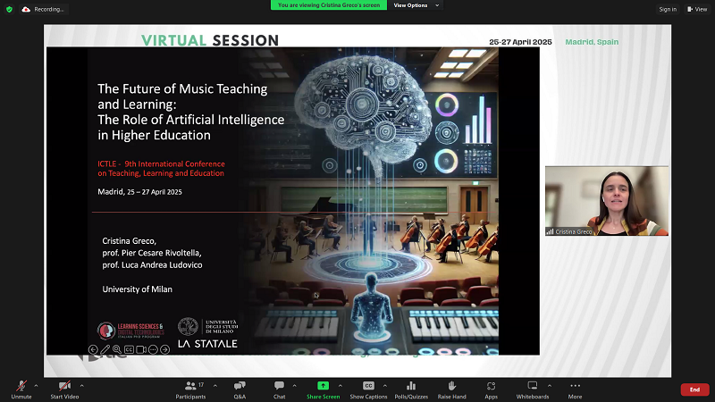Open the View layout menu

pyautogui.click(x=697, y=9)
